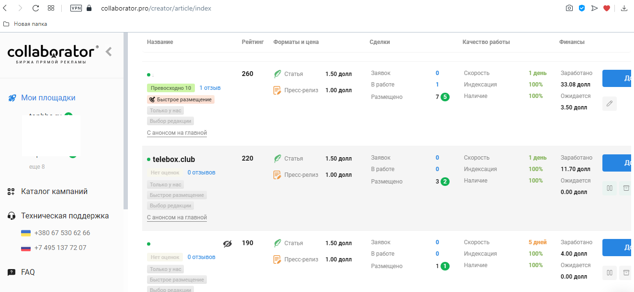Viewport: 634px width, 292px height.
Task: Open the "1 отзыв" link
Action: [x=210, y=88]
